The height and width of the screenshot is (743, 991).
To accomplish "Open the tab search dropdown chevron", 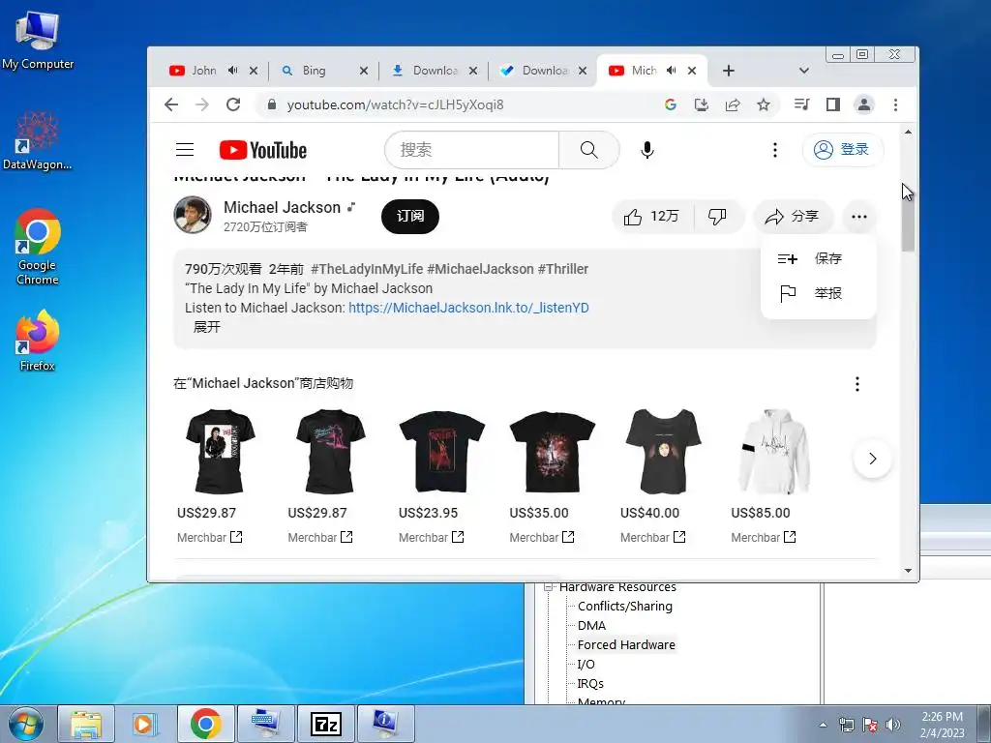I will coord(804,71).
